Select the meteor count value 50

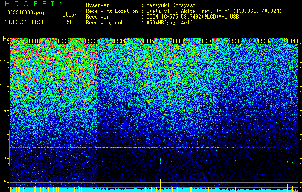pyautogui.click(x=70, y=22)
